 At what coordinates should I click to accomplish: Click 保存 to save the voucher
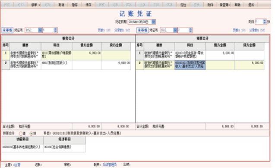click(89, 5)
